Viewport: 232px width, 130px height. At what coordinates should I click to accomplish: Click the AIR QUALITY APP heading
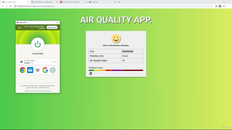tap(116, 20)
